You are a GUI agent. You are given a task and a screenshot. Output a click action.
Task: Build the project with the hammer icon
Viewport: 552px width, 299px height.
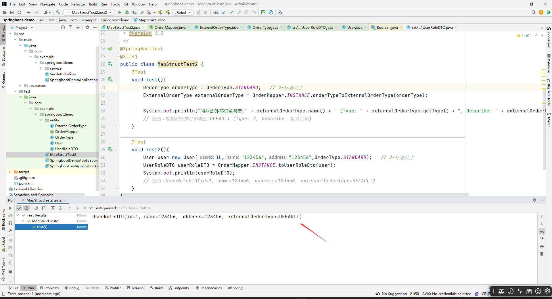pos(58,12)
